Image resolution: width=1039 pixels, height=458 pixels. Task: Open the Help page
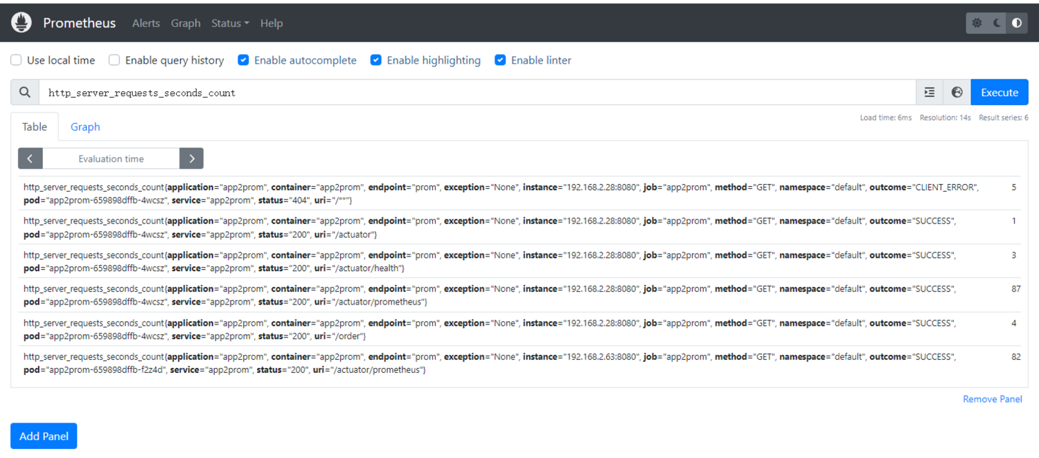272,23
